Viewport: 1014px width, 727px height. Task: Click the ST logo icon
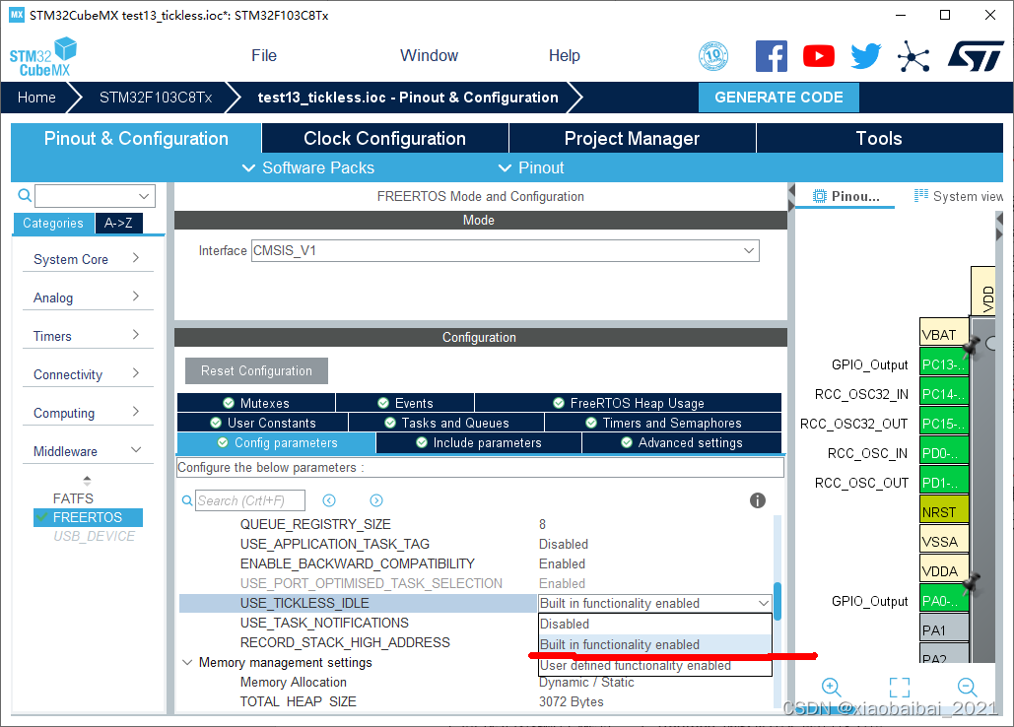[976, 56]
